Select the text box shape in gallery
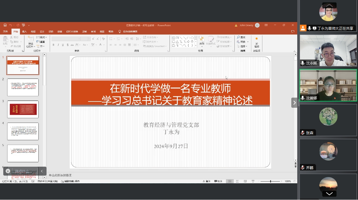The image size is (358, 200). click(173, 38)
